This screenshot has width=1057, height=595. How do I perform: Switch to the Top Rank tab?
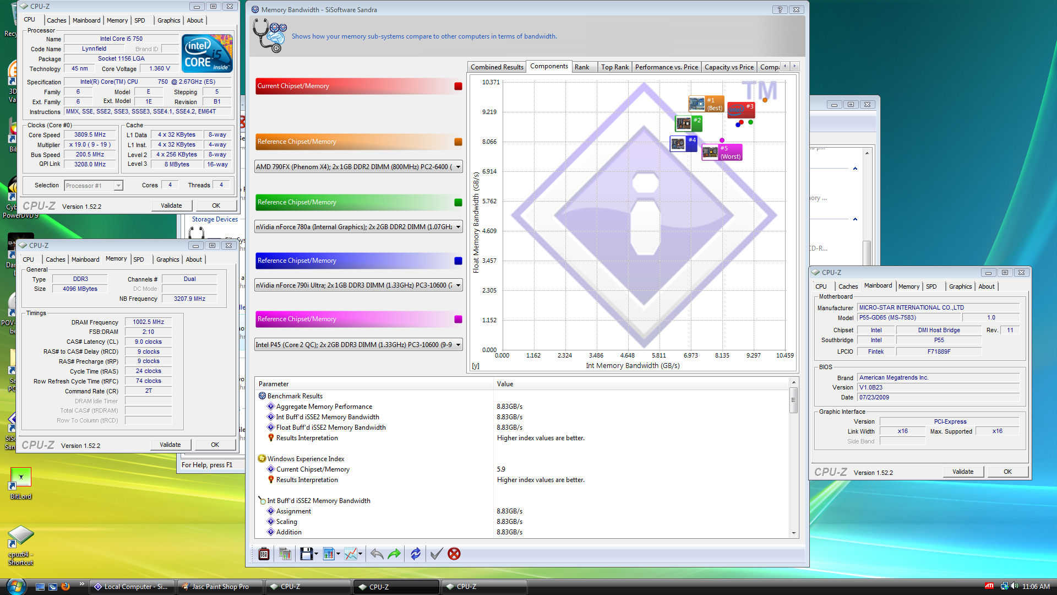[614, 67]
